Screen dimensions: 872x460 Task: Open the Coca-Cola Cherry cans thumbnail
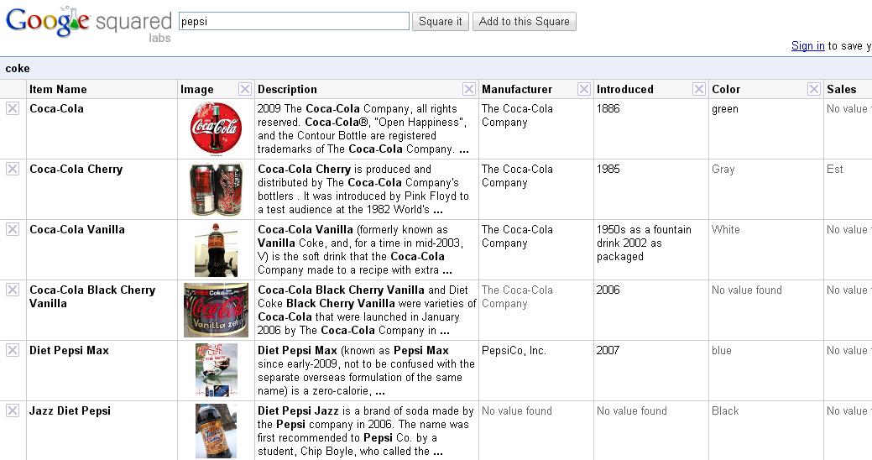click(216, 189)
